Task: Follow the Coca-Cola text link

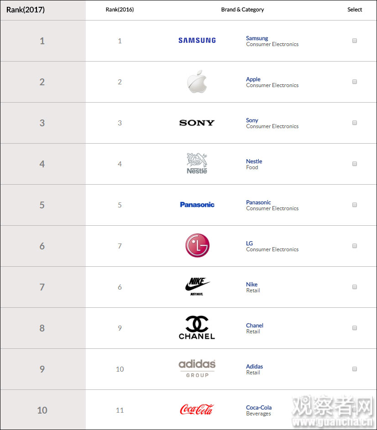Action: coord(259,407)
